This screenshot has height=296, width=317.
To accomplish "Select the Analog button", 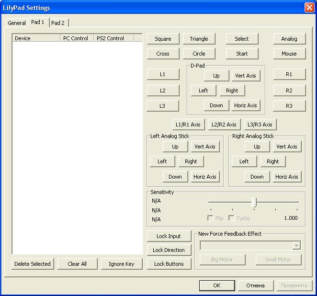I will (289, 39).
